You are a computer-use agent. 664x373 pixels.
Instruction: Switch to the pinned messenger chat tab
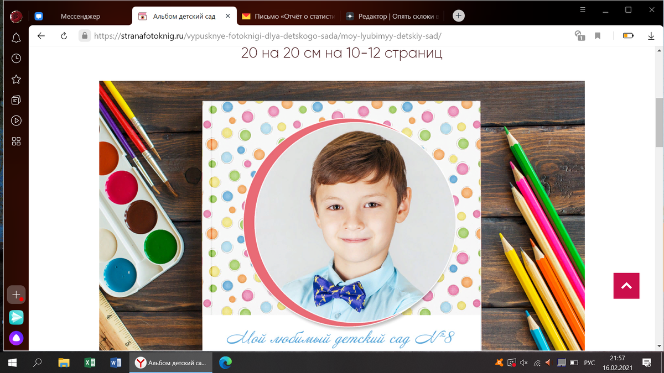[39, 17]
